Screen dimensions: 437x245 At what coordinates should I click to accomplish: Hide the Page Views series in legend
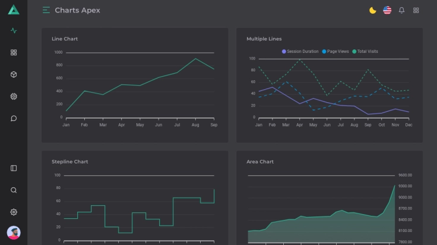tap(338, 52)
